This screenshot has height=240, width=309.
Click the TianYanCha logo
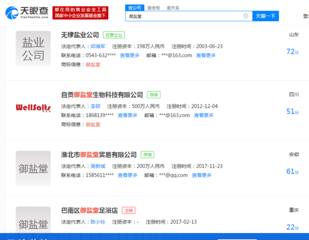click(x=27, y=13)
